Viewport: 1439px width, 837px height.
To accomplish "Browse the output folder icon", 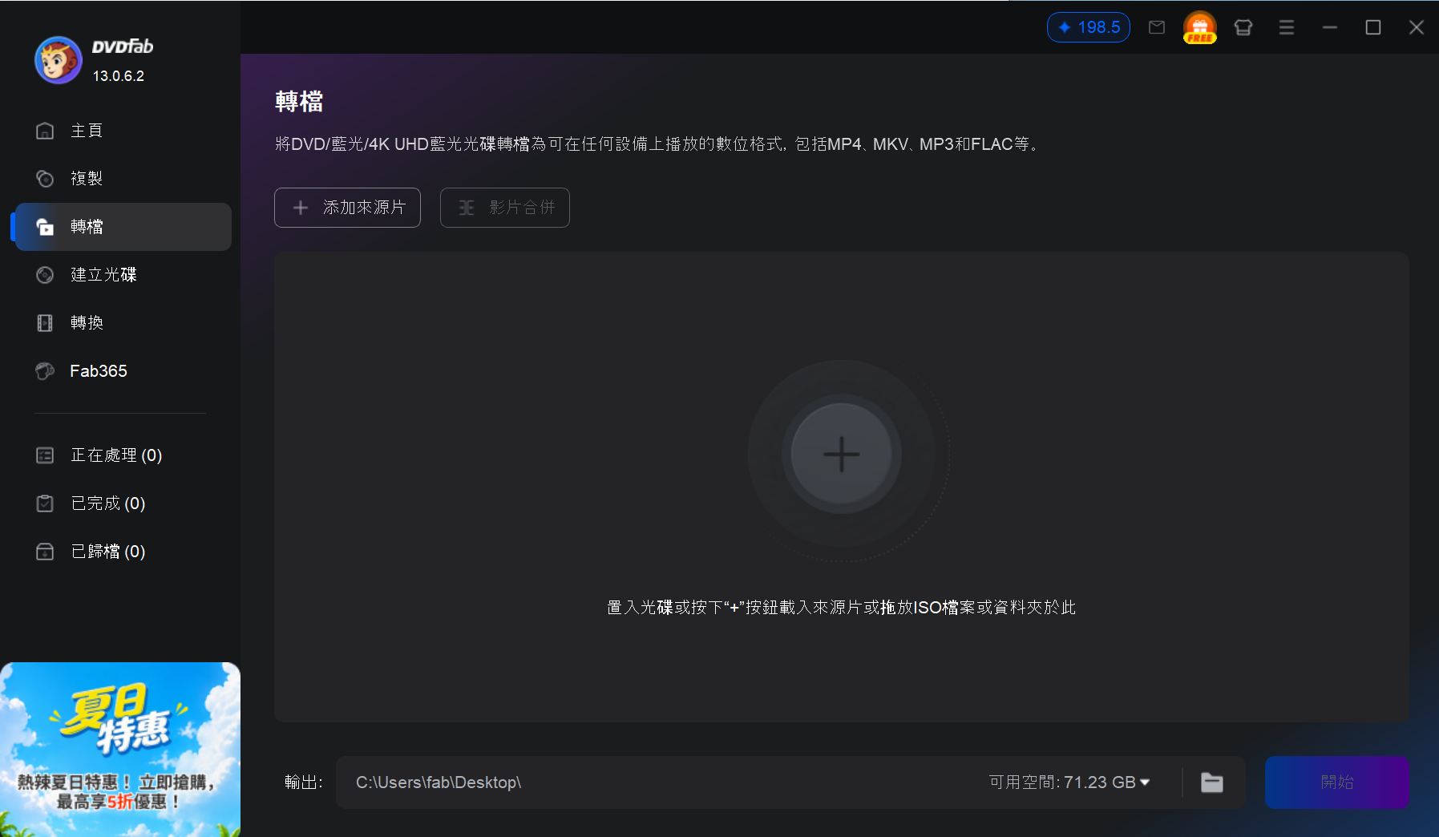I will pos(1212,782).
